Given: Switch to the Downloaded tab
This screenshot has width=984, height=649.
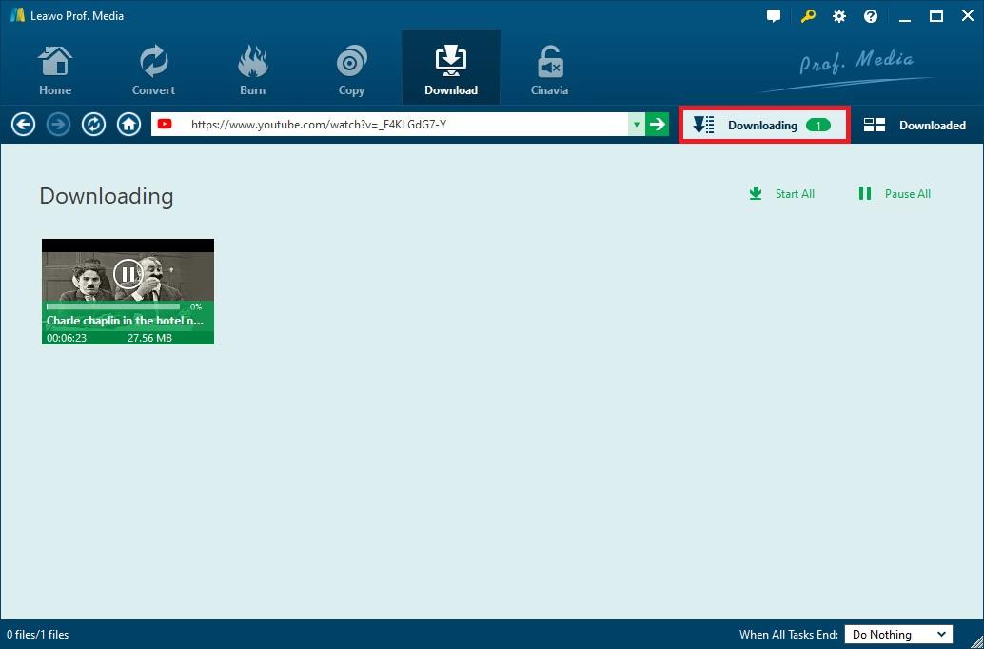Looking at the screenshot, I should click(x=915, y=125).
